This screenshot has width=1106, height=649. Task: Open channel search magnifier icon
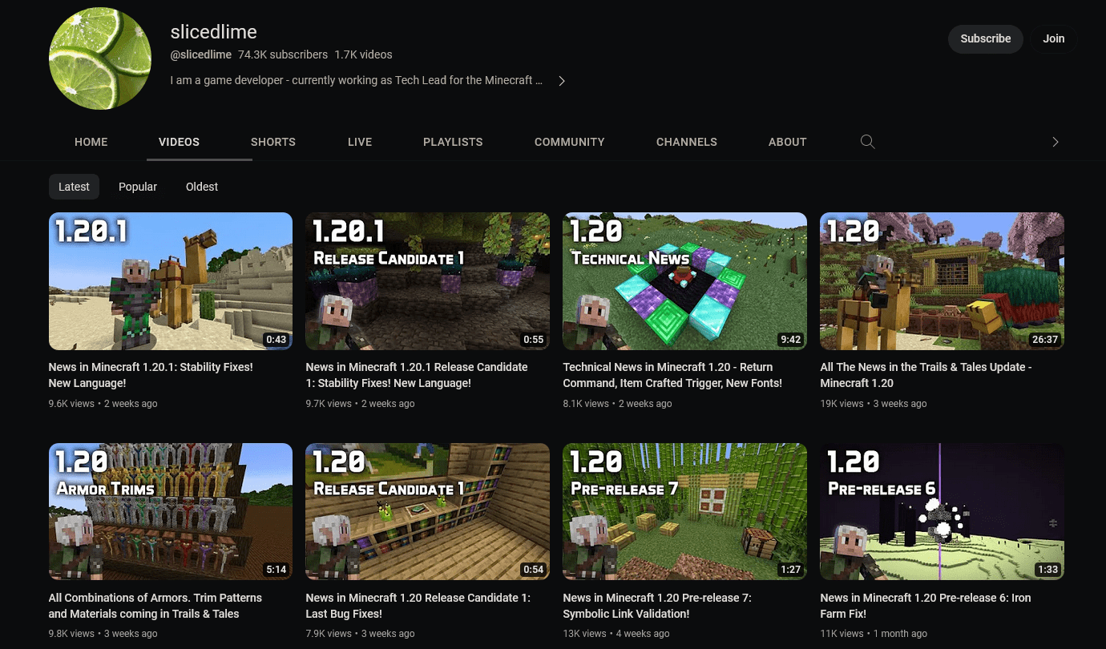click(867, 142)
